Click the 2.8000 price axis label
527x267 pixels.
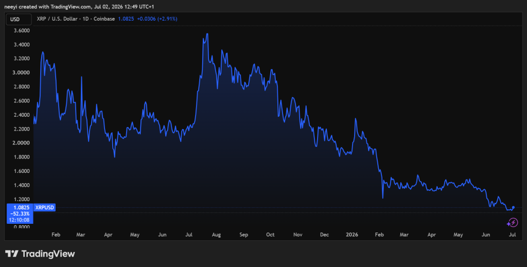point(21,86)
